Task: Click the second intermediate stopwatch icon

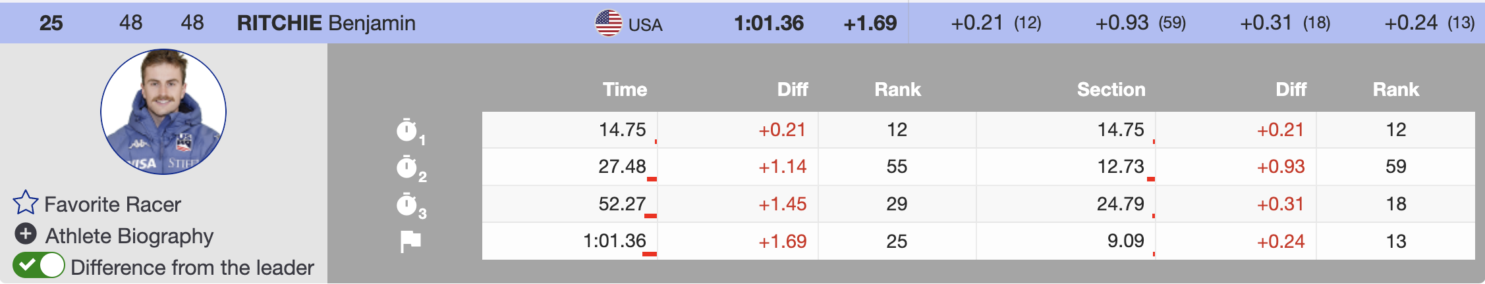Action: [407, 167]
